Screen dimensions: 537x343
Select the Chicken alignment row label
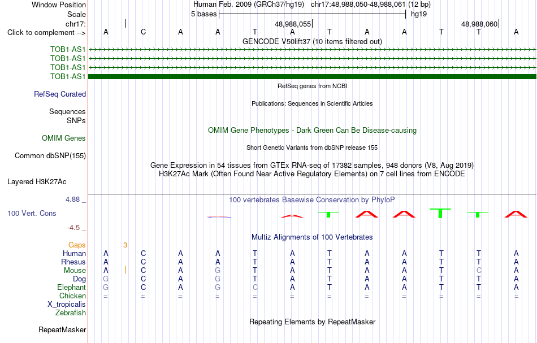[72, 296]
